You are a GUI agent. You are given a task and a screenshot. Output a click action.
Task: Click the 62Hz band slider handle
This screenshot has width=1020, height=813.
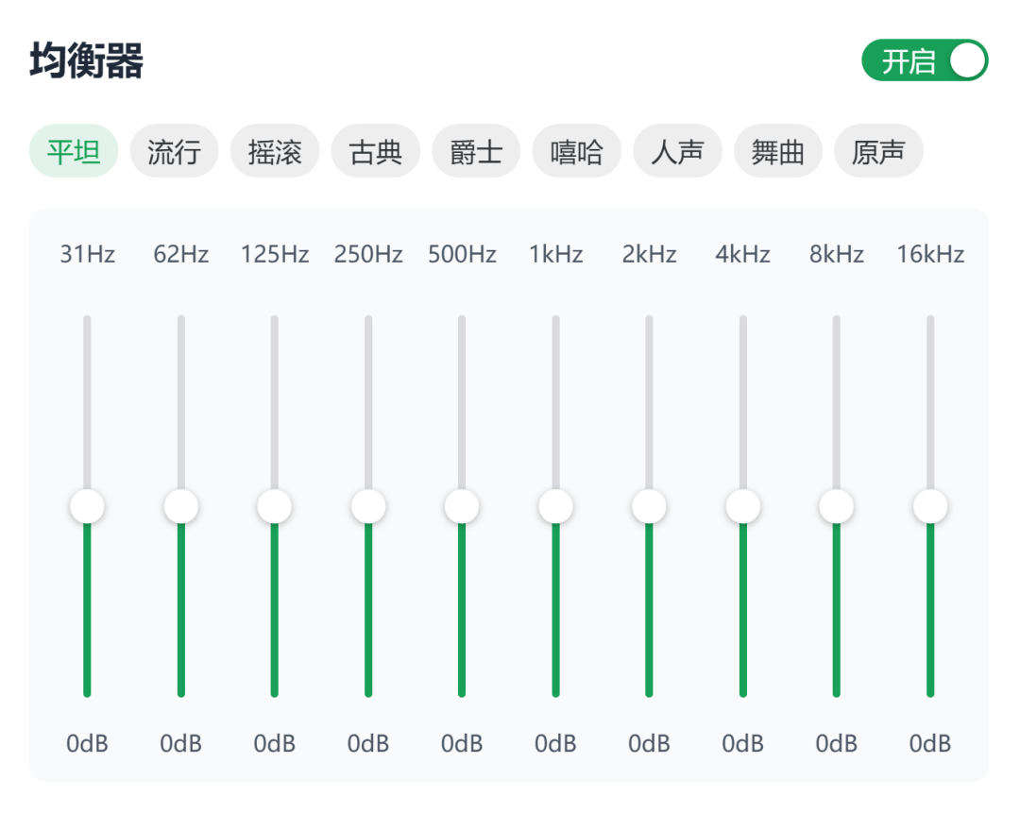pyautogui.click(x=180, y=506)
